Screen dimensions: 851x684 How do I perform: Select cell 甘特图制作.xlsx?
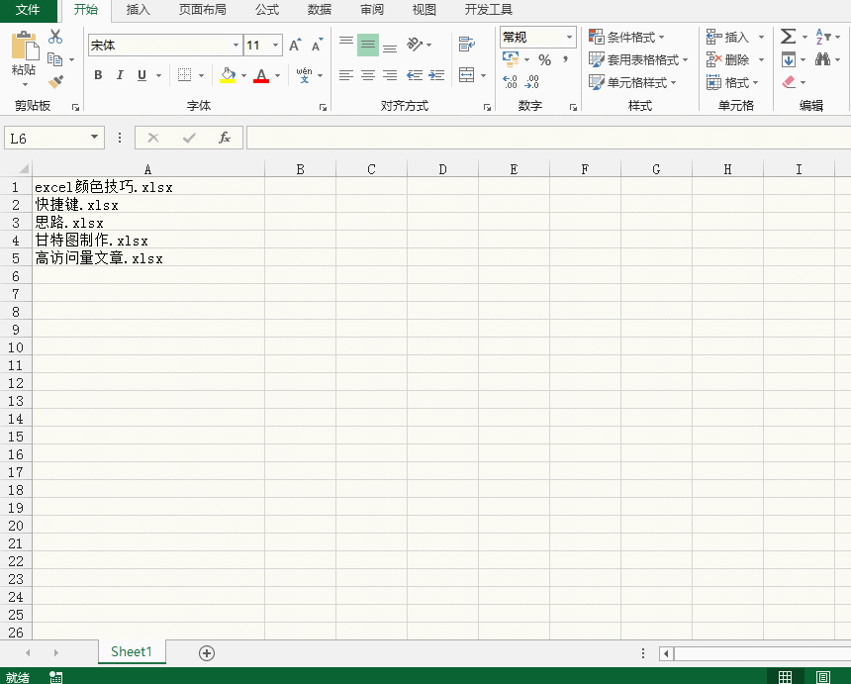[148, 241]
